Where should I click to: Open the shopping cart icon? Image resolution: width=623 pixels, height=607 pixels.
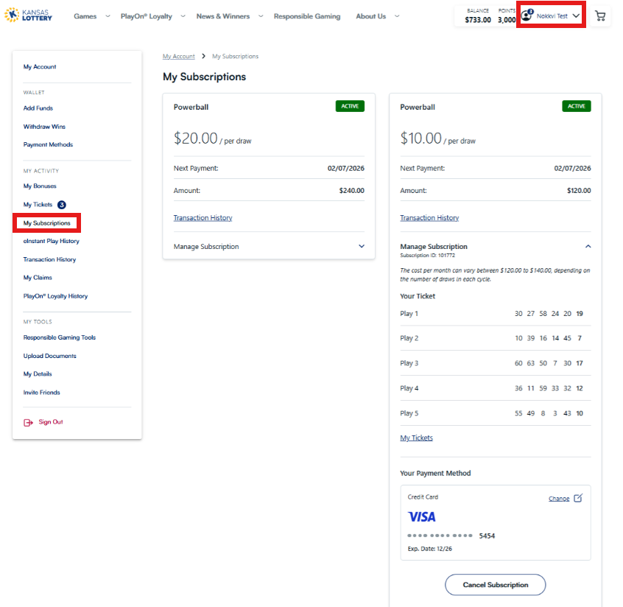pos(600,16)
